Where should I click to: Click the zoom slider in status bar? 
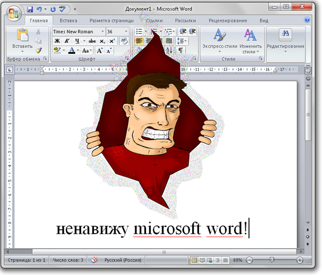coord(273,260)
